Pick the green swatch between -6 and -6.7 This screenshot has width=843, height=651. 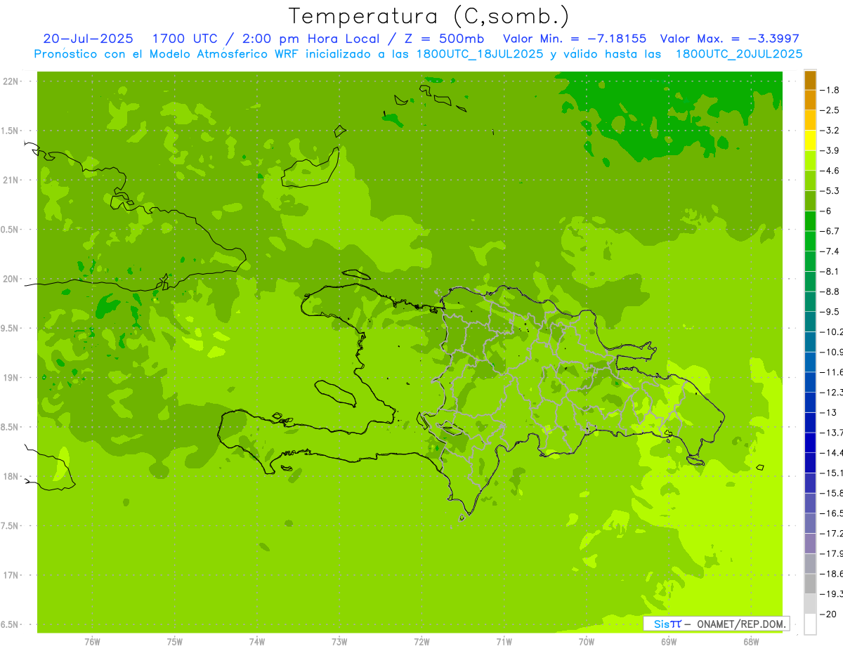coord(810,221)
